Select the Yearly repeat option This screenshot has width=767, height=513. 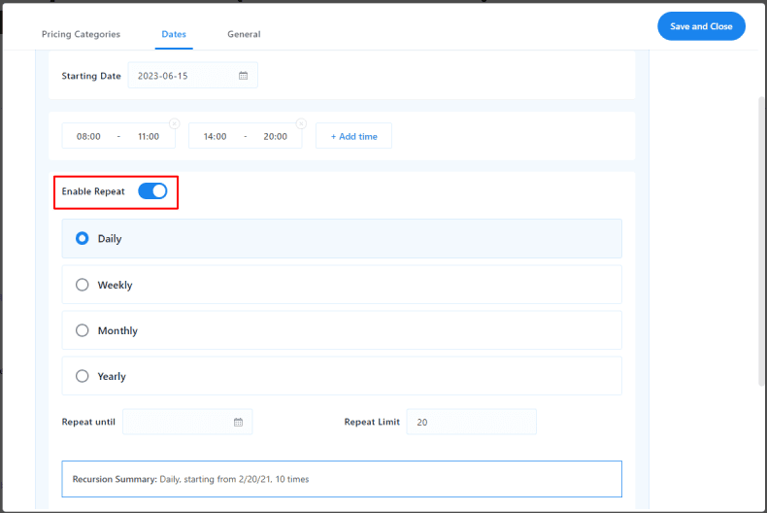[x=342, y=376]
